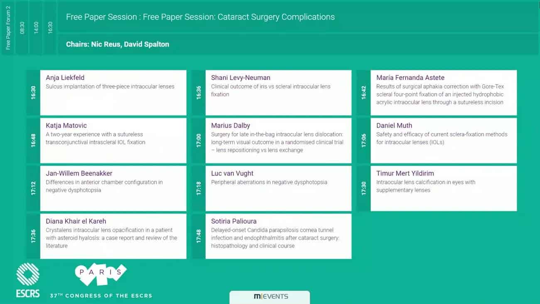Select Timur Mert Yildirim's calcification talk
Viewport: 540px width, 304px height.
click(437, 188)
